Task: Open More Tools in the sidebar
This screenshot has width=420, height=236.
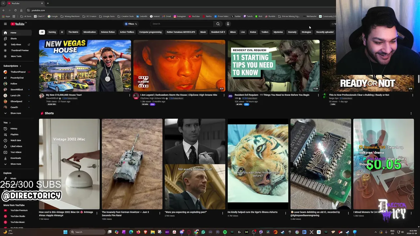Action: [16, 56]
